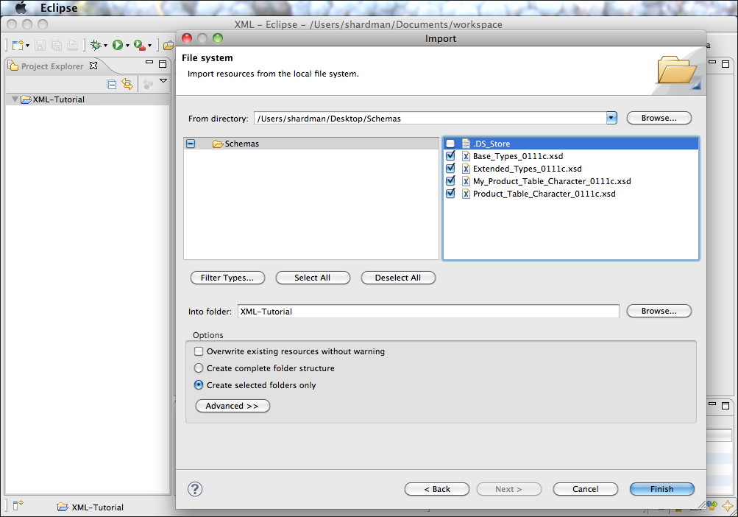Click the Select All button
738x517 pixels.
pyautogui.click(x=313, y=278)
